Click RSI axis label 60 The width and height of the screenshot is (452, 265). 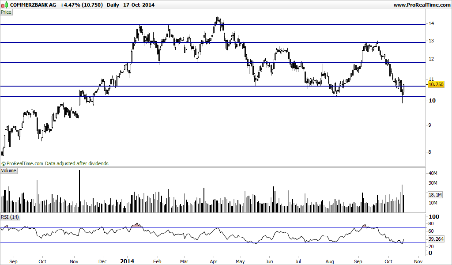[431, 231]
